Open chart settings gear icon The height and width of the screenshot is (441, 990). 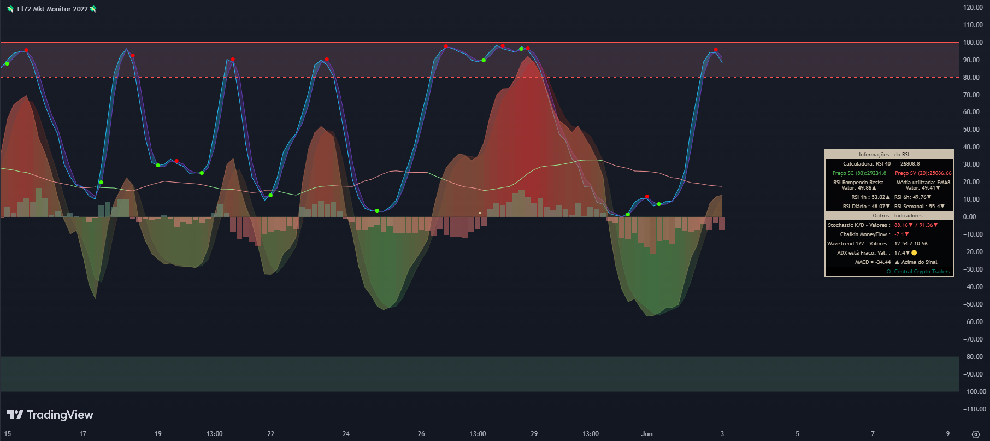pyautogui.click(x=976, y=434)
